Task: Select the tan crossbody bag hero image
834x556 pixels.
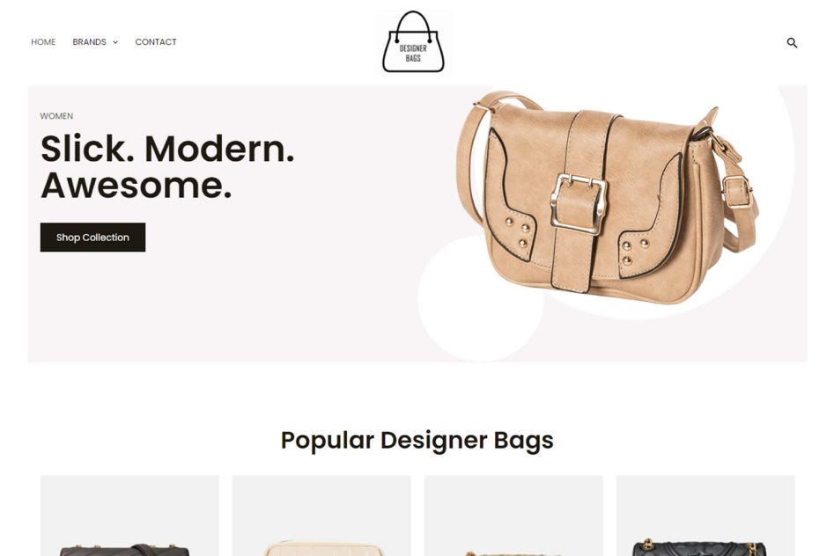Action: click(608, 197)
